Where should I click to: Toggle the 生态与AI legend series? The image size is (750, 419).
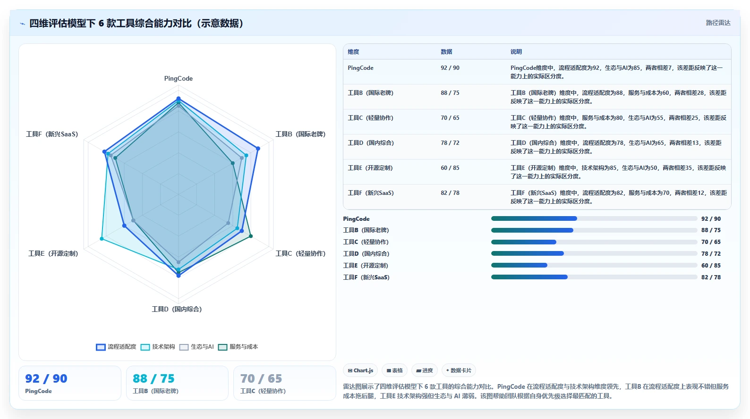[196, 347]
